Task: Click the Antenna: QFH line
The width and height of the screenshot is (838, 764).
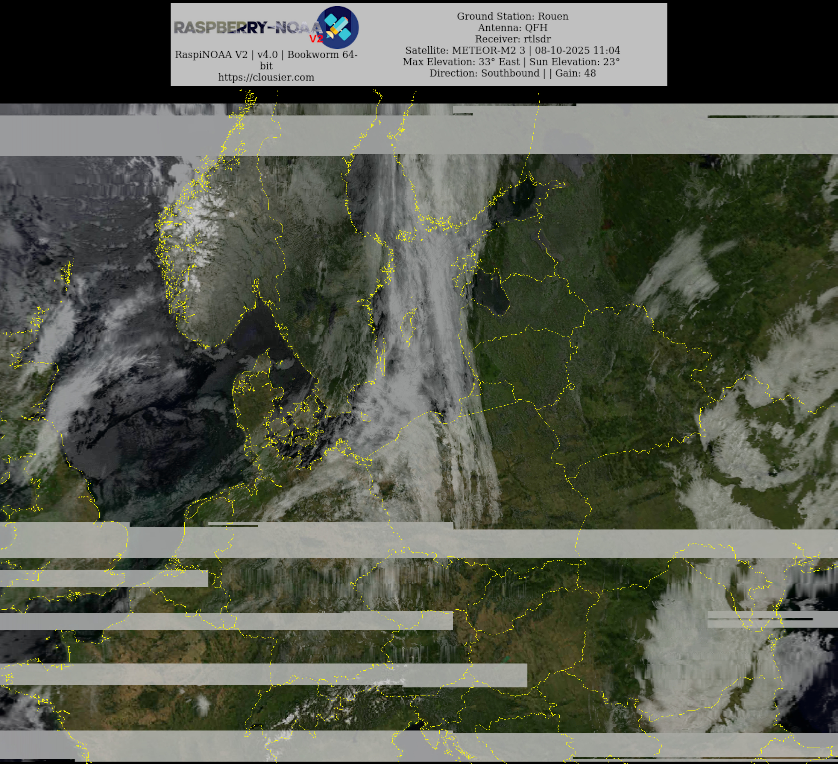Action: (x=512, y=28)
